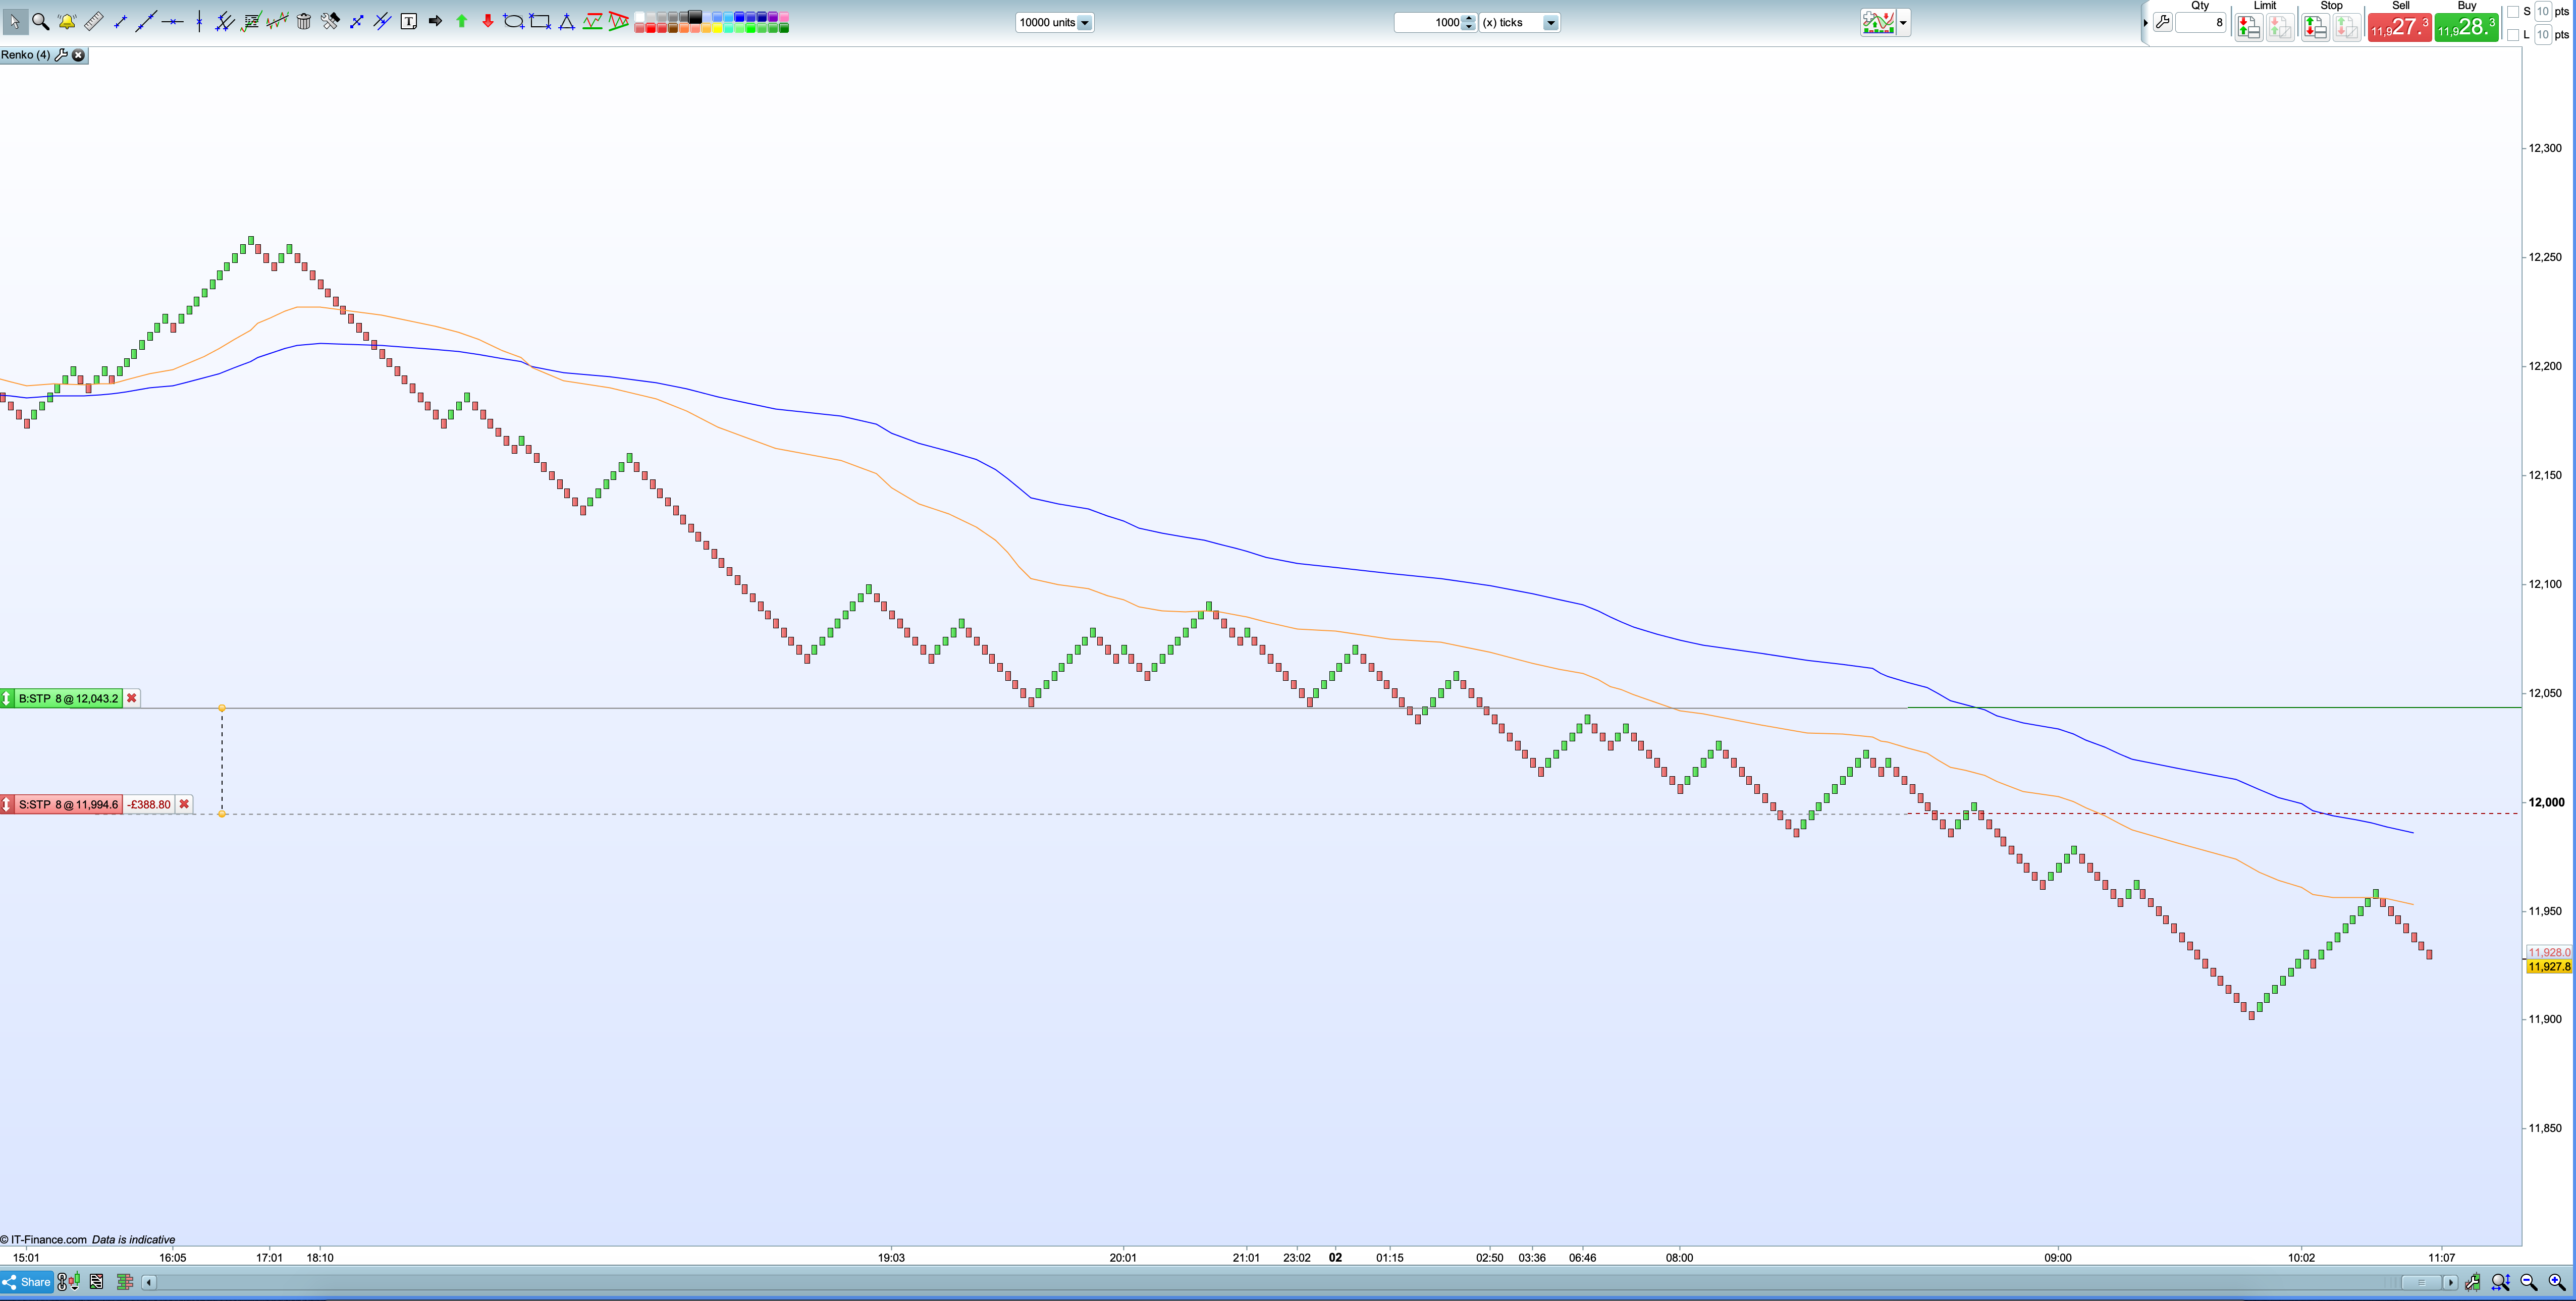The image size is (2576, 1301).
Task: Select the magnifying glass zoom tool
Action: 41,21
